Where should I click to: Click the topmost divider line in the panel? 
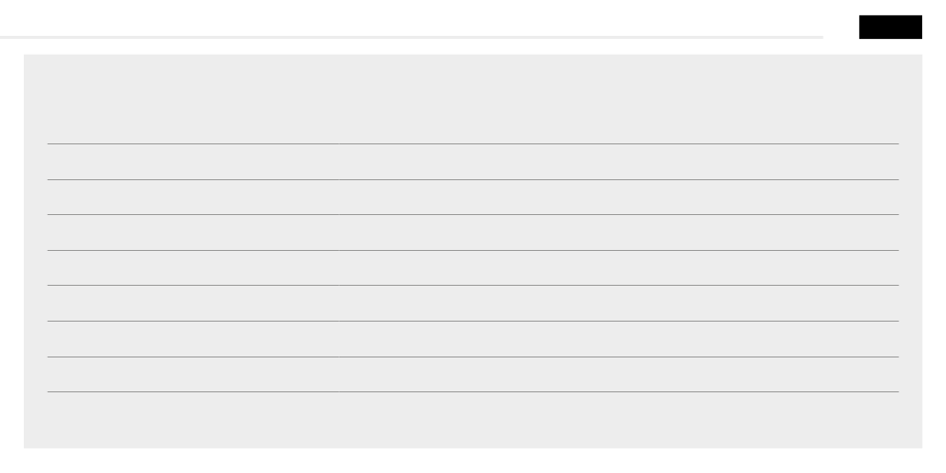tap(472, 143)
